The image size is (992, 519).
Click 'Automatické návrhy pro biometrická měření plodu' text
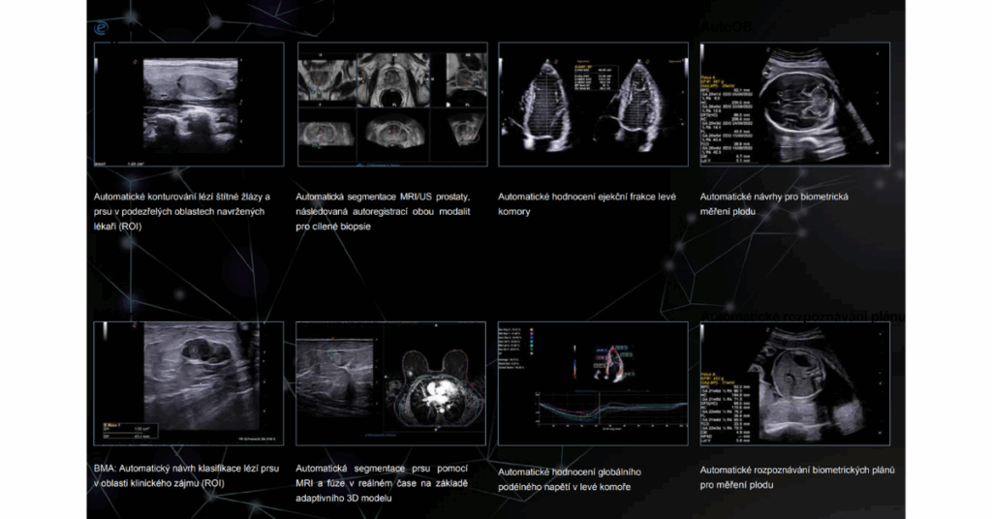click(774, 203)
